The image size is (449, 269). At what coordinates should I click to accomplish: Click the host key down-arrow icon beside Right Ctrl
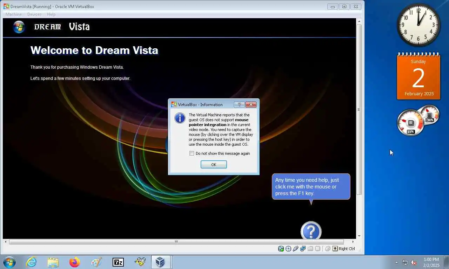[x=335, y=249]
